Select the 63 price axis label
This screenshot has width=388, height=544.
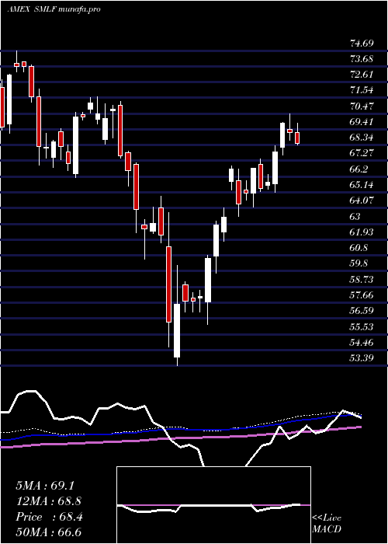coord(355,217)
